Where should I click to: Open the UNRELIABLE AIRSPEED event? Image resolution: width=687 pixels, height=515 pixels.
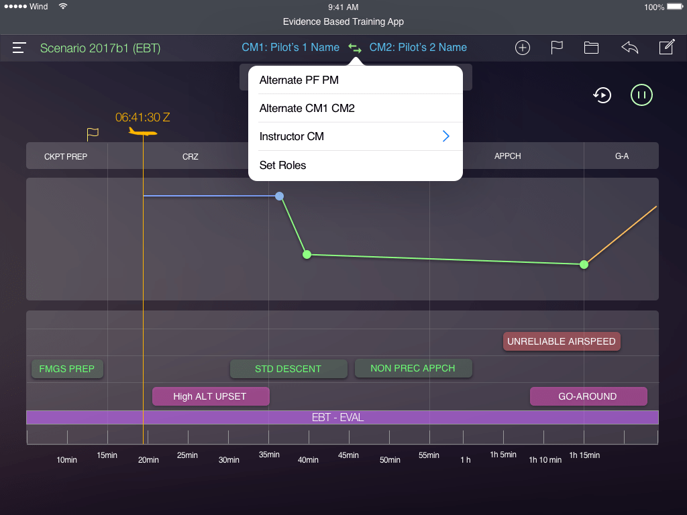562,341
